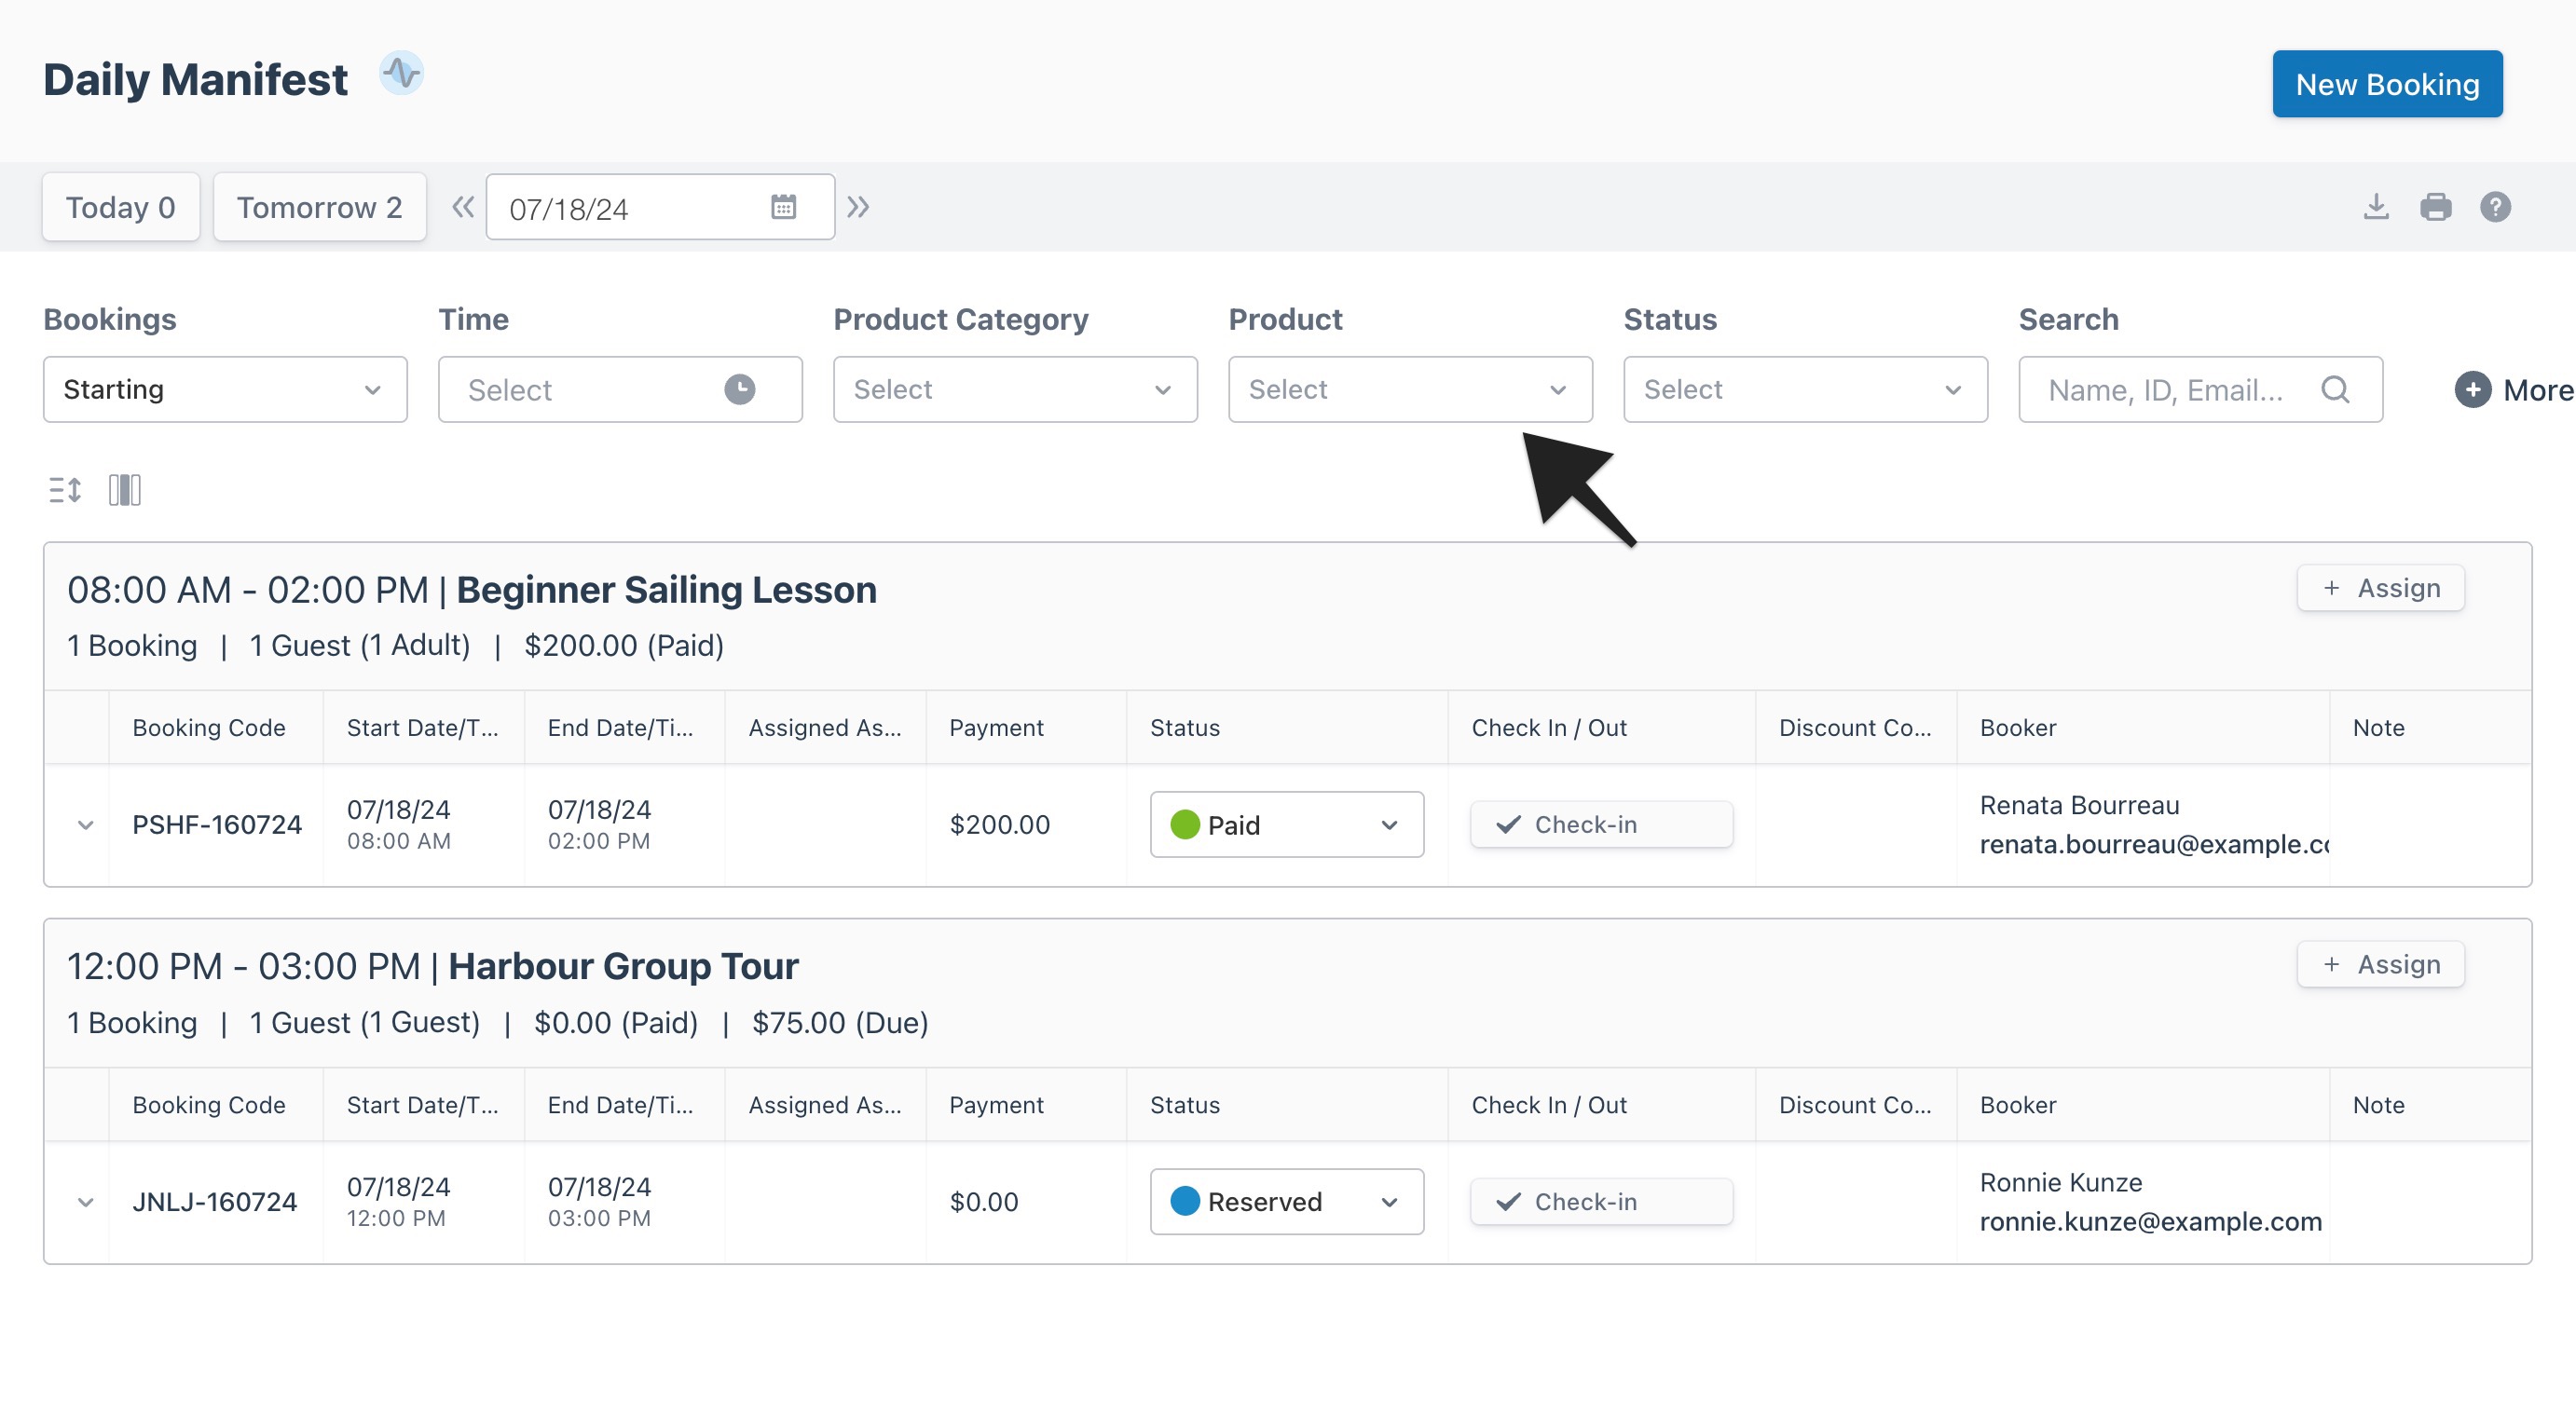Go to next day with double-right arrow

click(858, 207)
